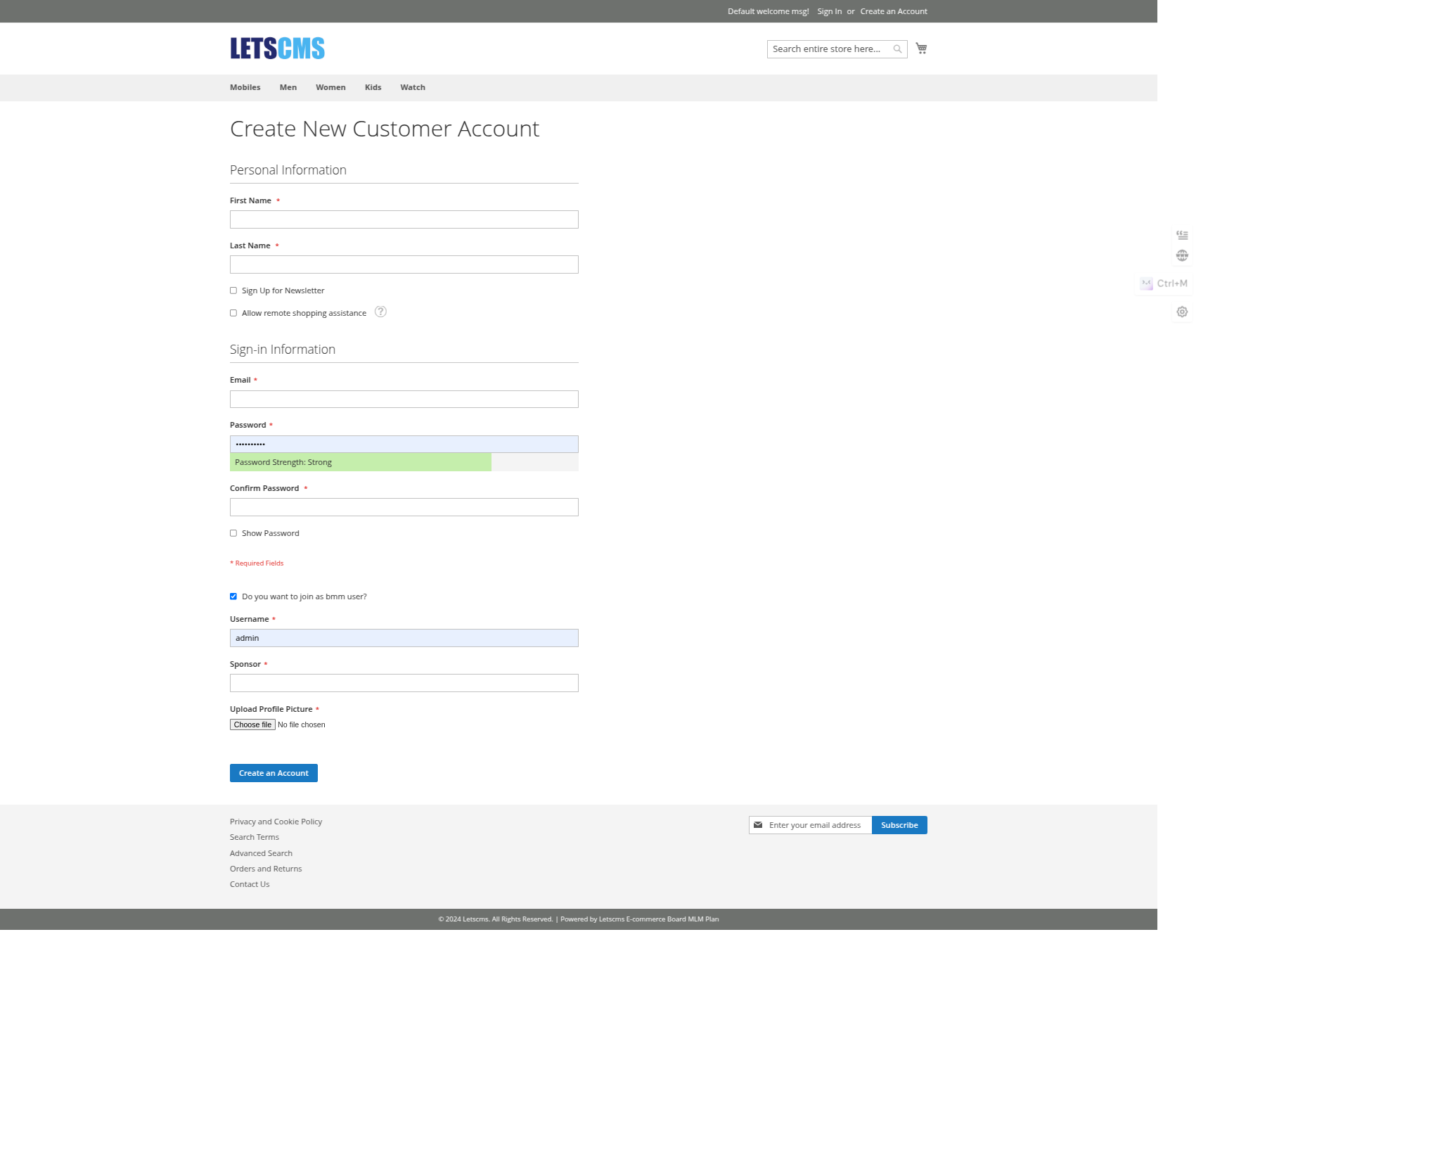Open the Women category menu
1433x1162 pixels.
(330, 87)
